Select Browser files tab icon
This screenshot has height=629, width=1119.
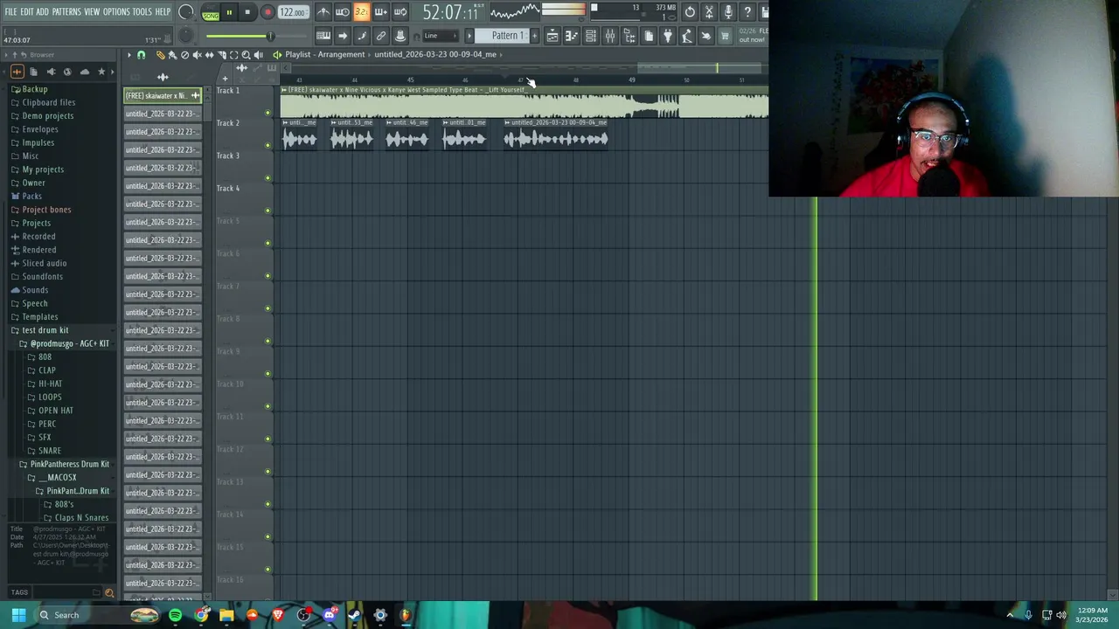pyautogui.click(x=33, y=72)
